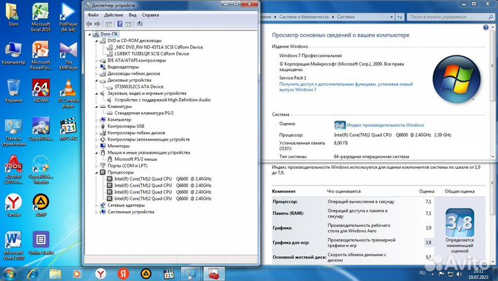The image size is (498, 281).
Task: Click the volume icon in system tray
Action: tap(459, 273)
